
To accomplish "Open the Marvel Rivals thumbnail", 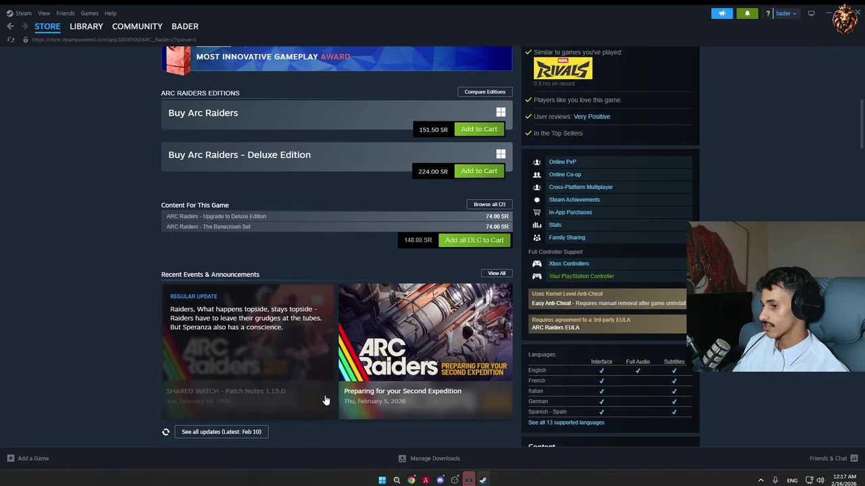I will (x=563, y=68).
